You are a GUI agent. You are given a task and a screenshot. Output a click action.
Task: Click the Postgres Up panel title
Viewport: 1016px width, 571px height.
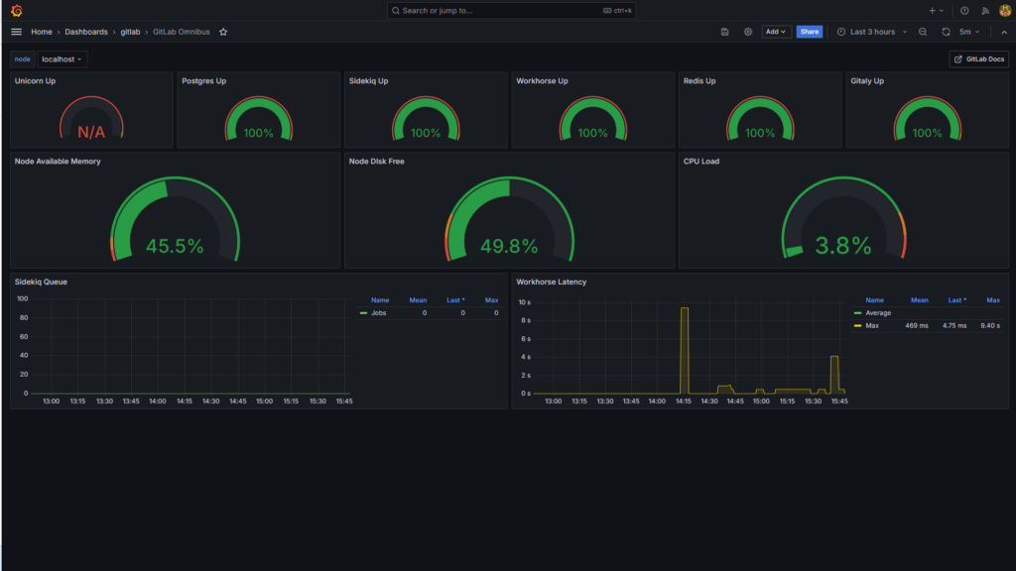click(x=204, y=81)
